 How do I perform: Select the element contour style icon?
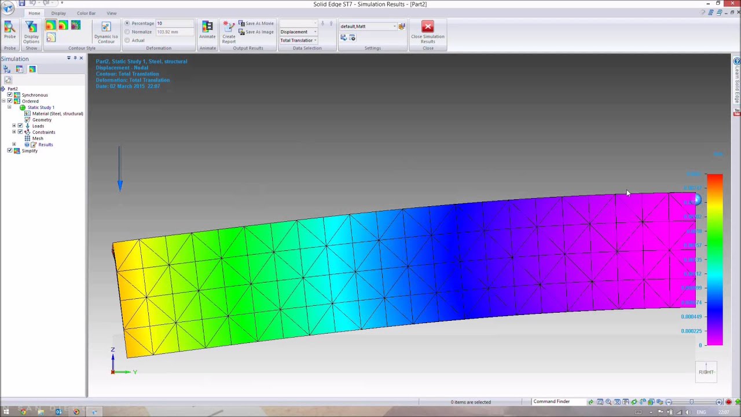[75, 25]
